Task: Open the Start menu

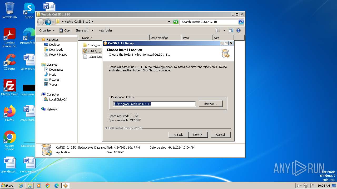Action: [x=7, y=185]
